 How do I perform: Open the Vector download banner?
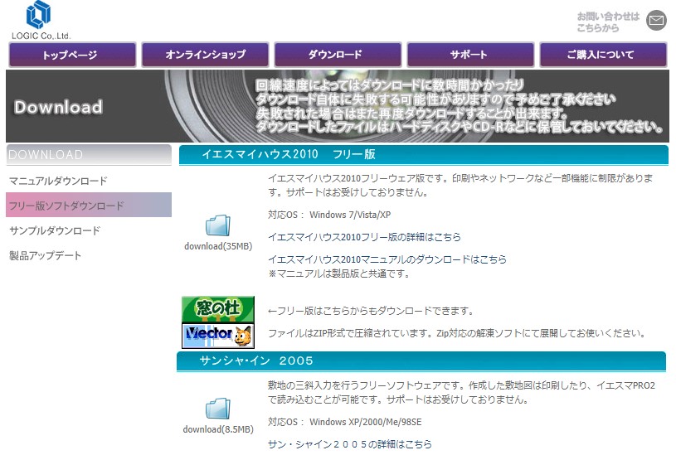click(x=218, y=335)
